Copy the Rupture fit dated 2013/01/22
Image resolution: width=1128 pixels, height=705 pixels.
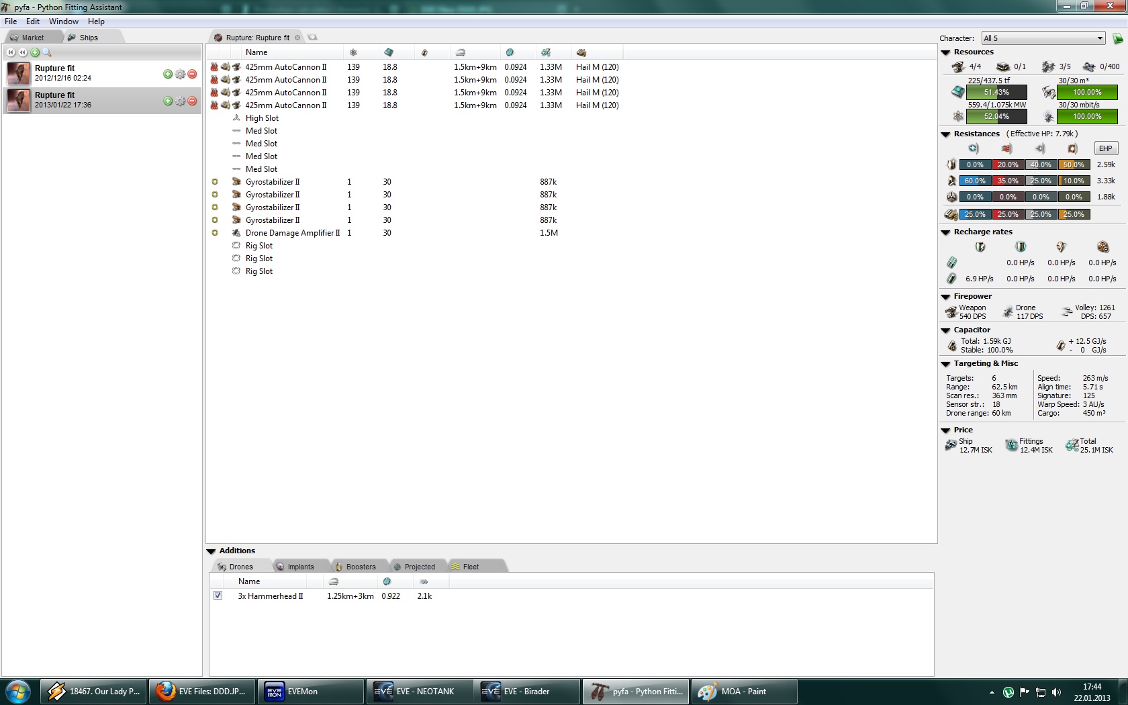point(168,101)
